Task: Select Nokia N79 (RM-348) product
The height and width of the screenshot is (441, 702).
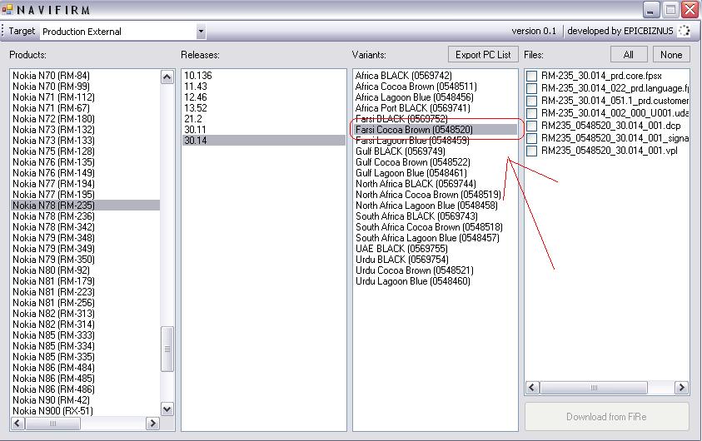Action: point(85,237)
